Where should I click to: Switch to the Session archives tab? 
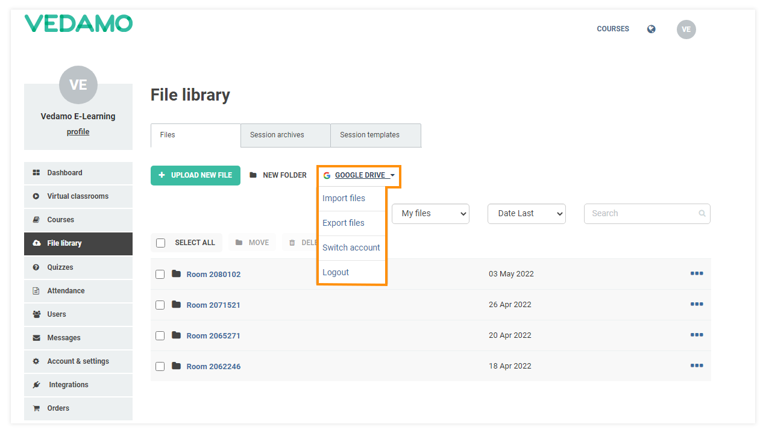click(286, 136)
